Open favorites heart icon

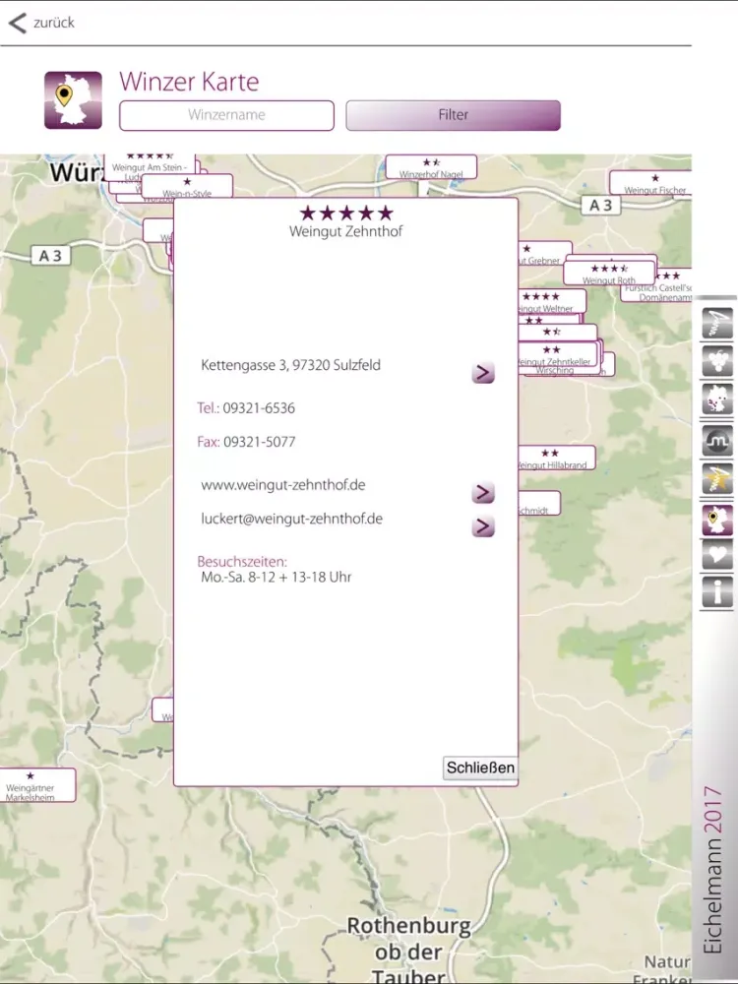[x=717, y=555]
